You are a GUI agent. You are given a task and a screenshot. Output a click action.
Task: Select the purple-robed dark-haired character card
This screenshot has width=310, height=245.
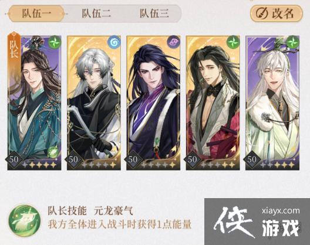click(153, 103)
